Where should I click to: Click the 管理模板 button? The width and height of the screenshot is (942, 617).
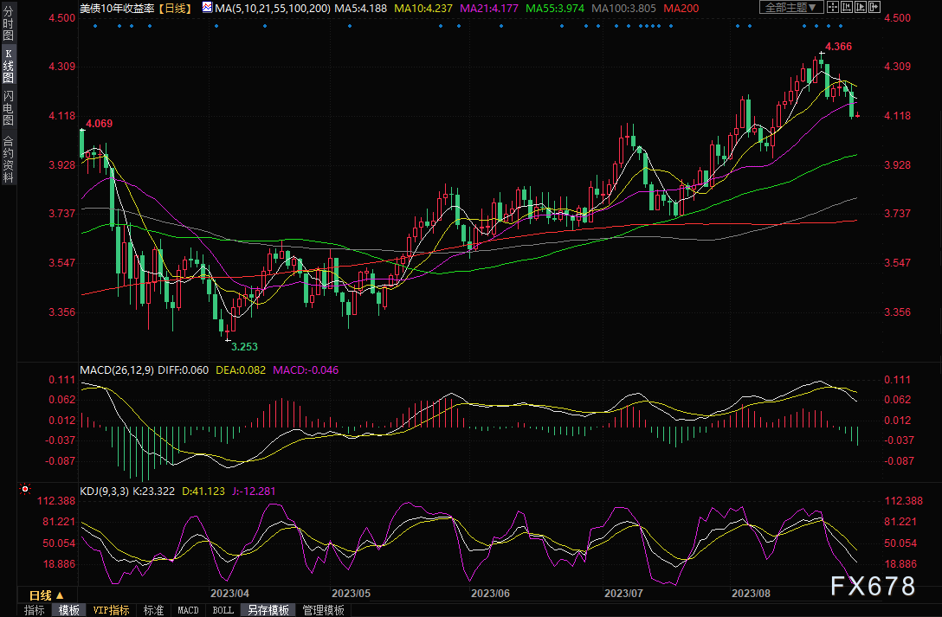[x=323, y=610]
